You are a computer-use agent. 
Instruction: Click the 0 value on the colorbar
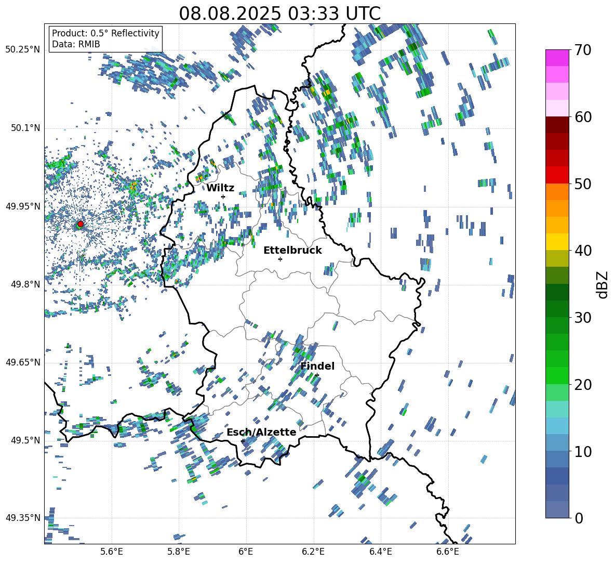[578, 518]
